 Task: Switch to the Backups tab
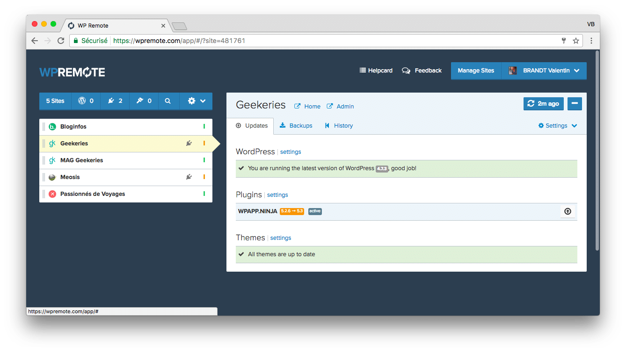pyautogui.click(x=296, y=126)
